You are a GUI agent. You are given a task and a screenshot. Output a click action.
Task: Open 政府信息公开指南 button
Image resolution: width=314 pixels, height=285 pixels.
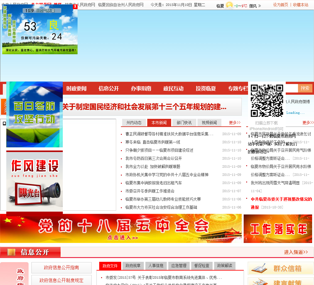click(x=62, y=268)
